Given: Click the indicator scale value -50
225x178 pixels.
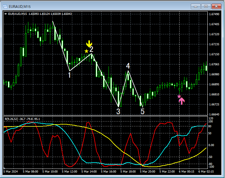Looking at the screenshot, I should click(211, 157).
